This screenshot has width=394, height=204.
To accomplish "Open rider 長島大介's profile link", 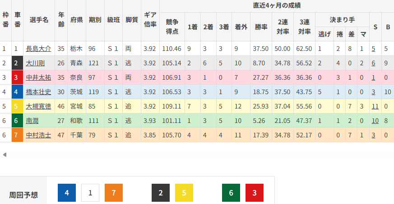I will (38, 49).
